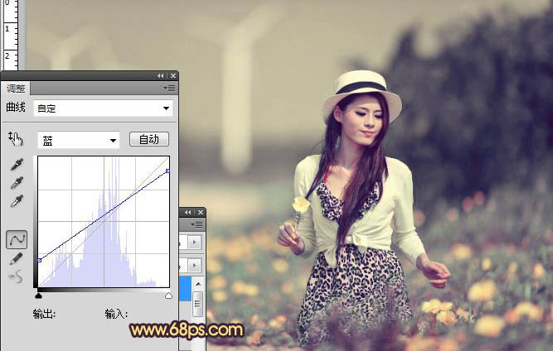
Task: Open the Adjustments panel flyout menu
Action: (170, 88)
